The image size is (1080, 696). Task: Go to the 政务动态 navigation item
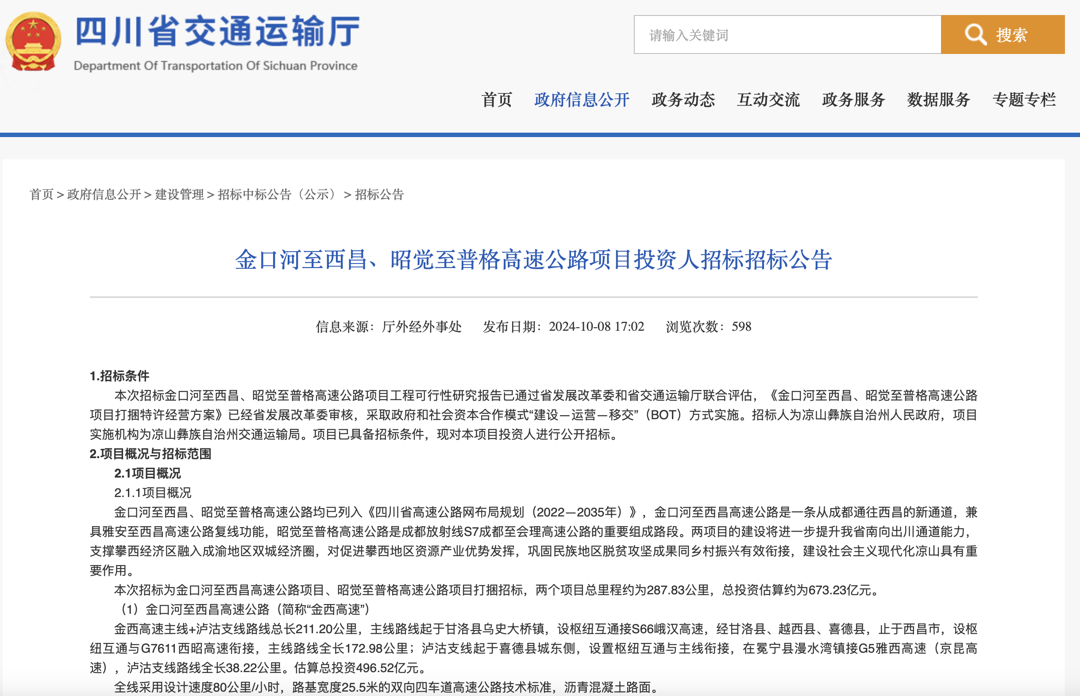point(683,99)
